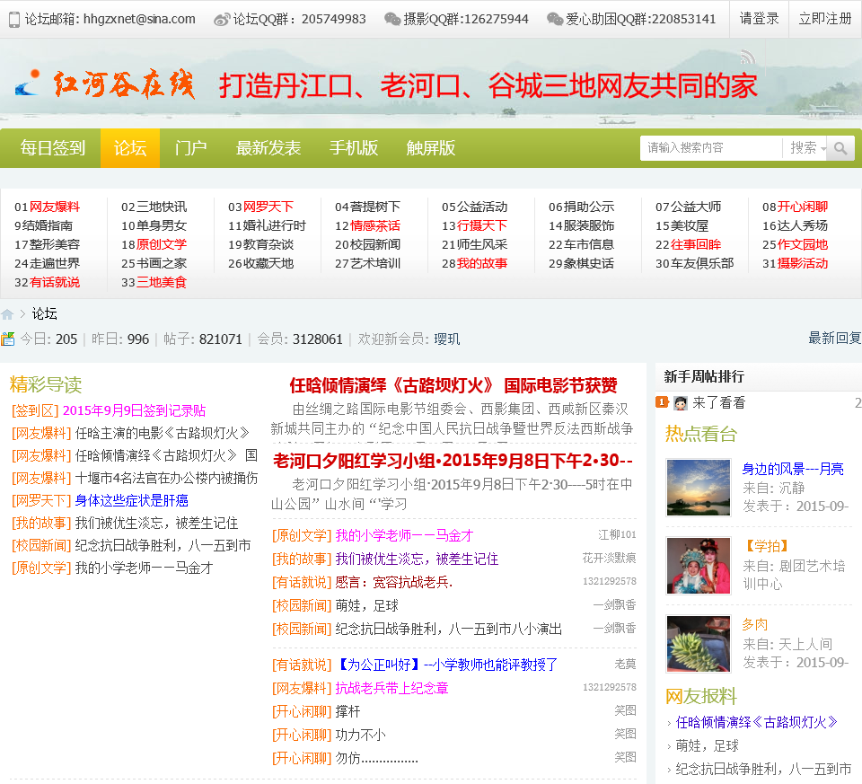Image resolution: width=862 pixels, height=784 pixels.
Task: Open the 搜索 type dropdown
Action: 807,148
